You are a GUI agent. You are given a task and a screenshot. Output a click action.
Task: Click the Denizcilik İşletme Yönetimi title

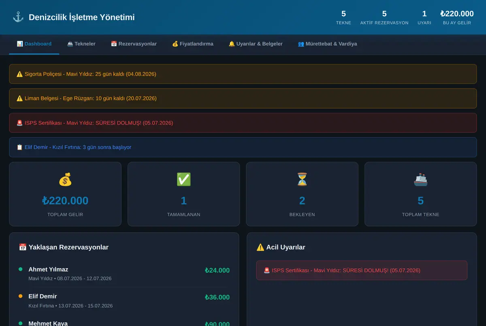point(82,17)
